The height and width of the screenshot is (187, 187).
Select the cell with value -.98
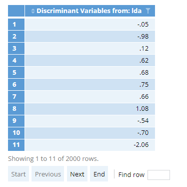coord(90,37)
